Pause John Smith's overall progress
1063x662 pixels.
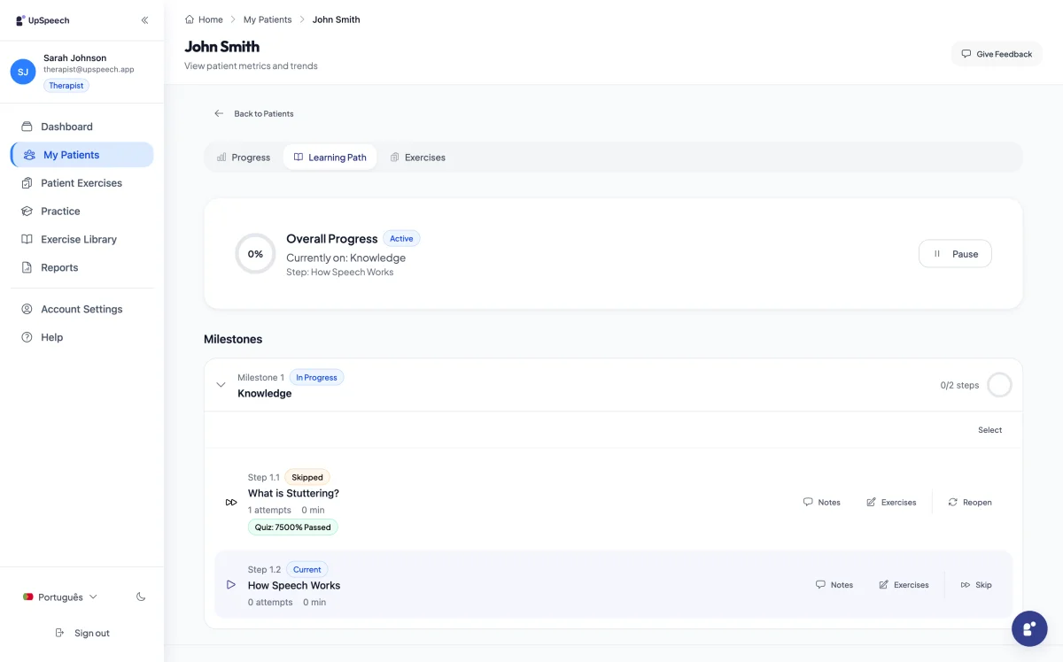[x=955, y=253]
